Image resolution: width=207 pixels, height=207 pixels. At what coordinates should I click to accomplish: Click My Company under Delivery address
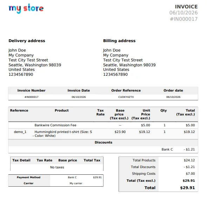pyautogui.click(x=21, y=55)
